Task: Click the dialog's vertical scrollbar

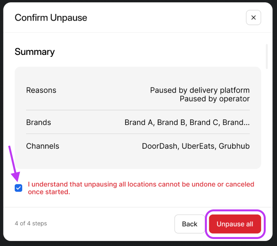Action: tap(267, 56)
